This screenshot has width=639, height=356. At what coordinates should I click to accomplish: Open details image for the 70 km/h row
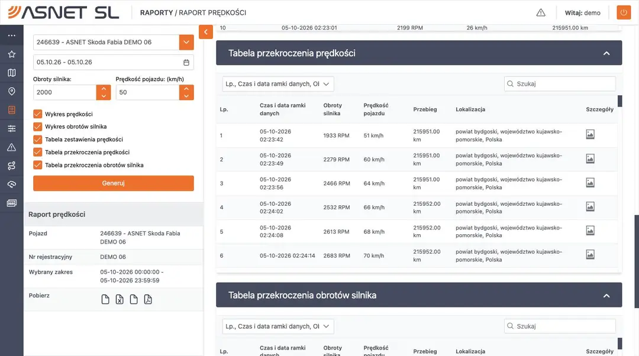click(590, 254)
